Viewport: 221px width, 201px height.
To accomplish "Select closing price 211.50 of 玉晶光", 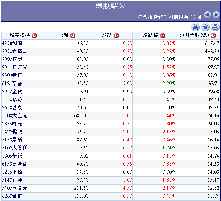I will click(81, 188).
